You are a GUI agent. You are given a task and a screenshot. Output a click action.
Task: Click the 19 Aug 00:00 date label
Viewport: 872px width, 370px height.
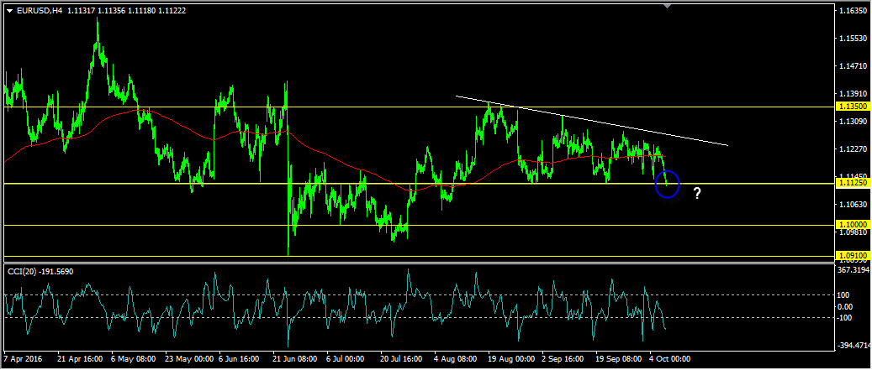[x=513, y=359]
